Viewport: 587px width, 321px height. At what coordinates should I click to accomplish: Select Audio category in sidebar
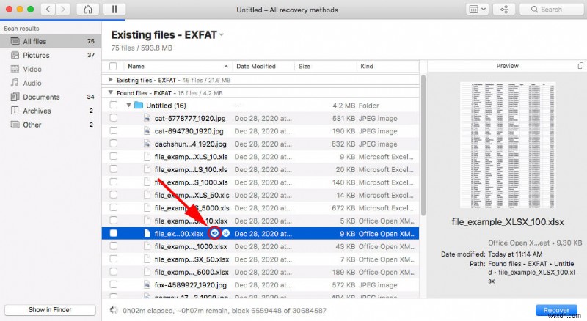pos(51,83)
